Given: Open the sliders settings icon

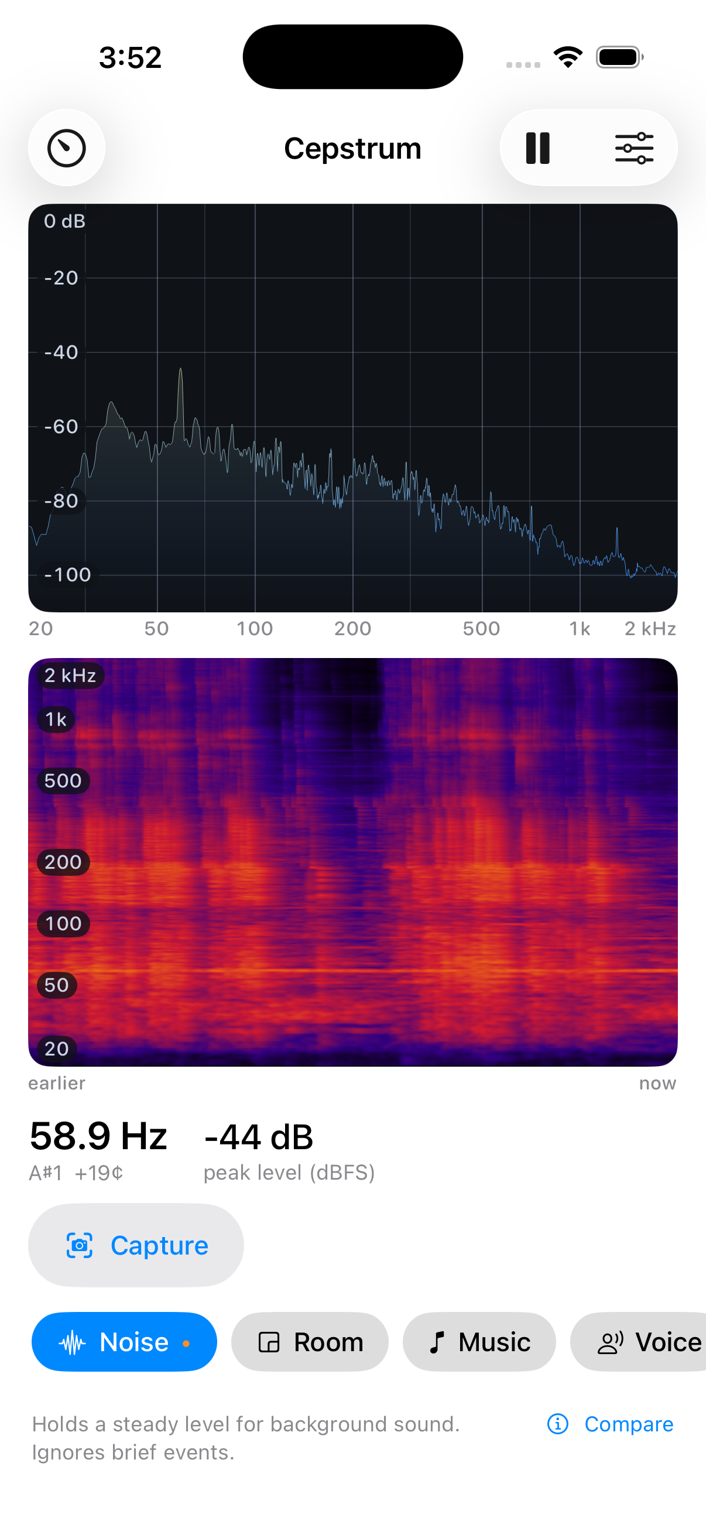Looking at the screenshot, I should (x=634, y=148).
